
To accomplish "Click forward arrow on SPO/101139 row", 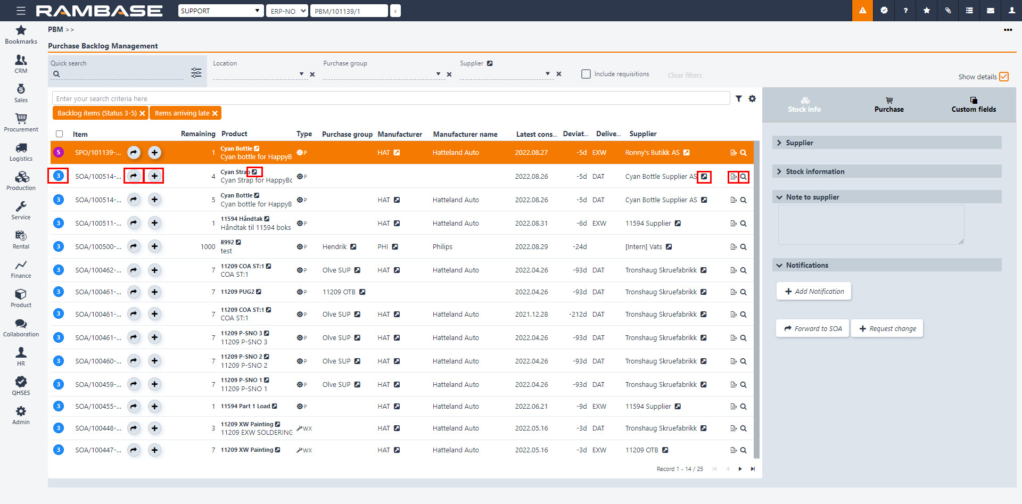I will (134, 153).
